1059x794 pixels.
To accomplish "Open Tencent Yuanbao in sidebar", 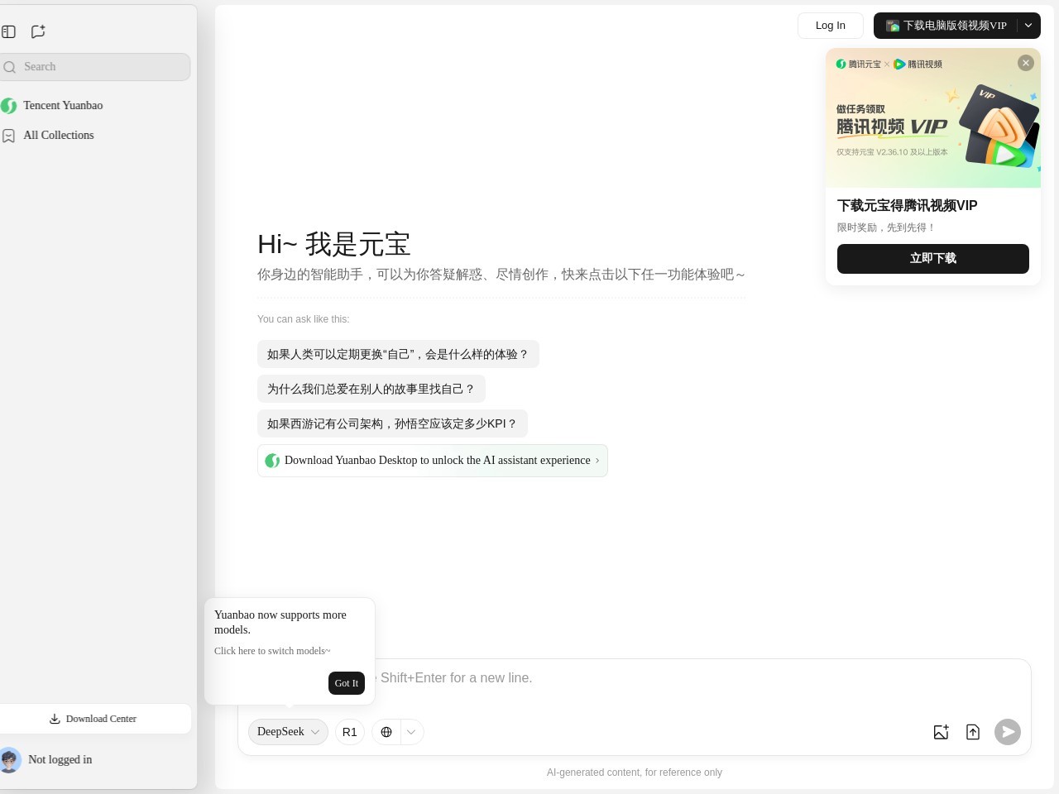I will coord(63,106).
